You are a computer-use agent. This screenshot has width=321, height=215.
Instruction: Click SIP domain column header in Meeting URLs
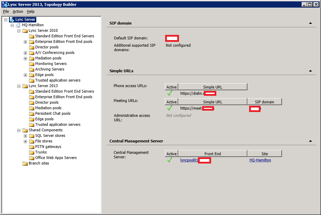(x=264, y=102)
